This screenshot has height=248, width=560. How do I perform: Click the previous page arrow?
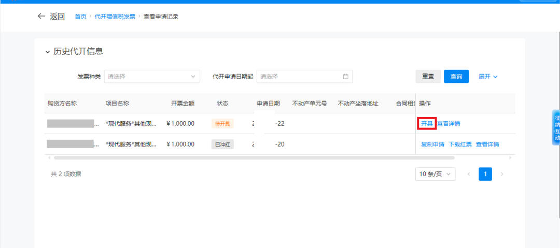469,174
